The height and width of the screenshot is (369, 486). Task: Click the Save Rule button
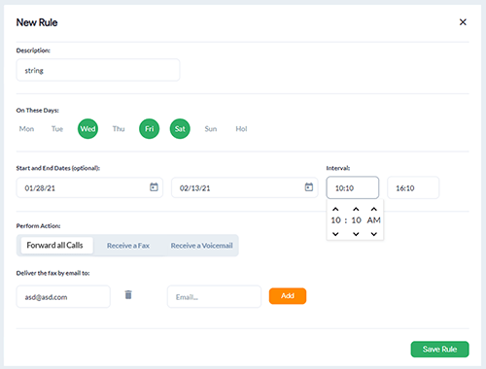coord(439,350)
